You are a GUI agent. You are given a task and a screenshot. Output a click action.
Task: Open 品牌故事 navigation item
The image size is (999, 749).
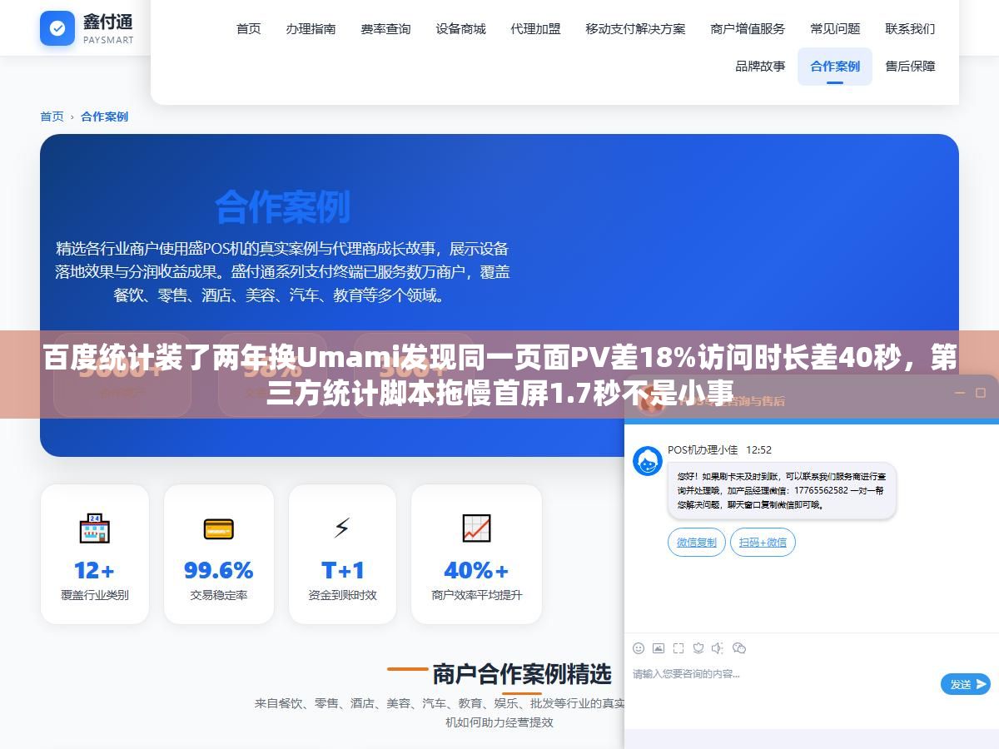click(760, 66)
